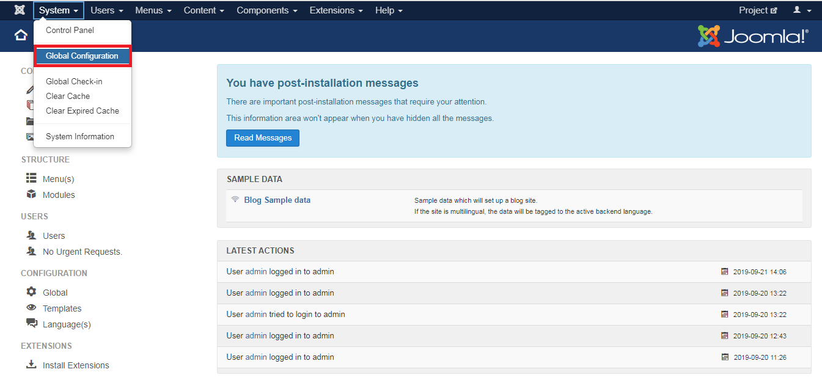The image size is (822, 383).
Task: Open the Content dropdown menu
Action: point(204,10)
